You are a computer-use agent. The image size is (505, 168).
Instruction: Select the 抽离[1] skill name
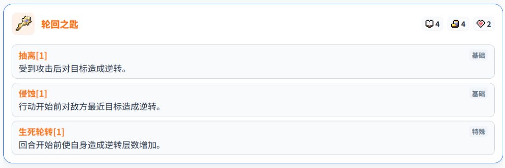tap(33, 56)
